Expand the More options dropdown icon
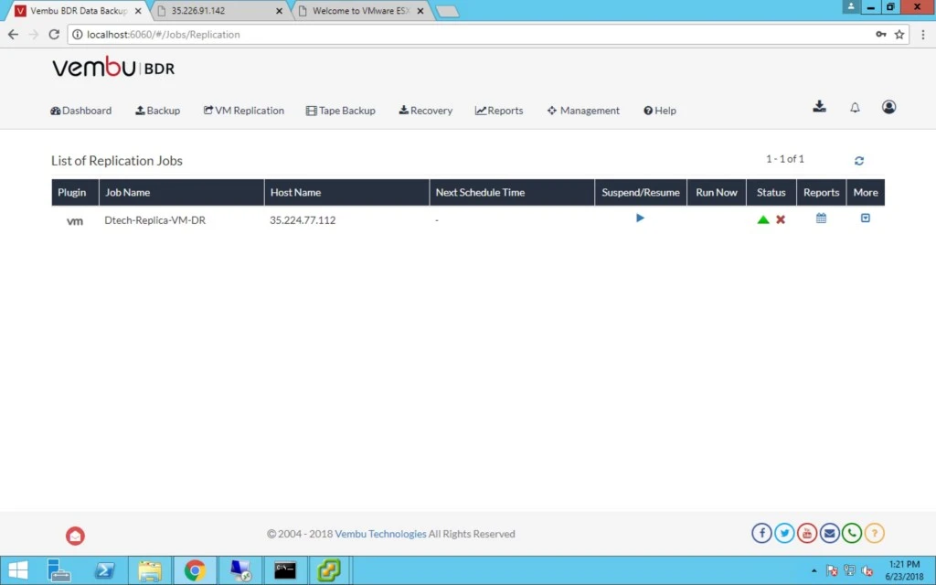Viewport: 936px width, 585px height. point(866,218)
